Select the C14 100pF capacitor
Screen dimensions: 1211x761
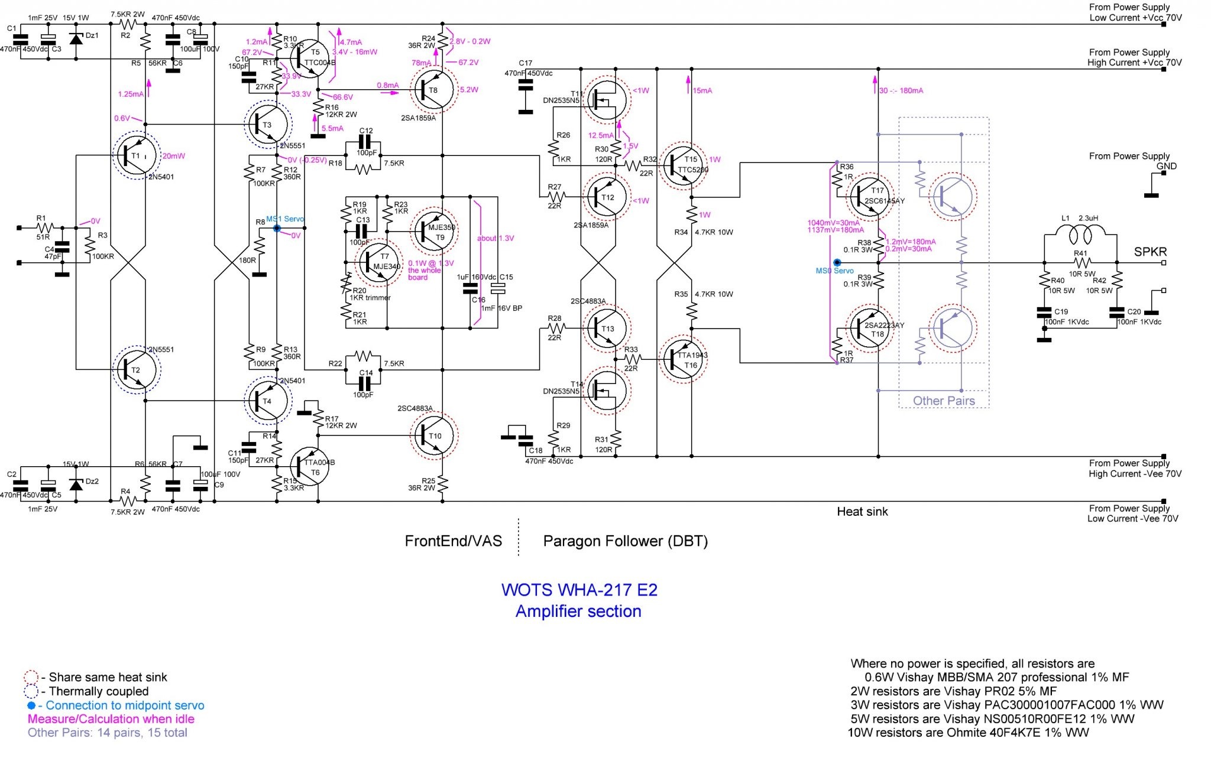(363, 383)
